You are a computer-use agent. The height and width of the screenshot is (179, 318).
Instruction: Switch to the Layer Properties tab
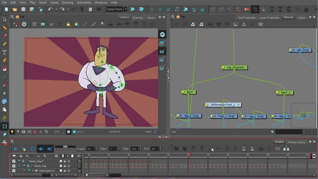click(269, 18)
